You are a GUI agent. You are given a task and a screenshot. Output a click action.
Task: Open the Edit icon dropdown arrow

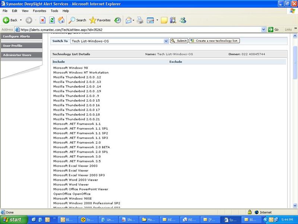[157, 20]
